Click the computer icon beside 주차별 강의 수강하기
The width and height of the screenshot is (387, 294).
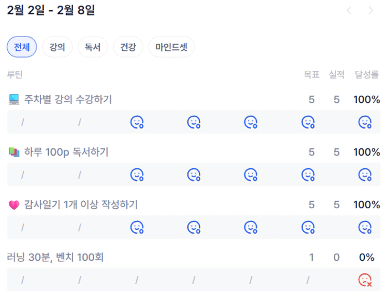coord(14,100)
